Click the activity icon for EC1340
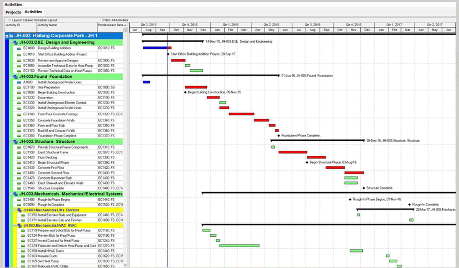459x268 pixels. pos(19,114)
